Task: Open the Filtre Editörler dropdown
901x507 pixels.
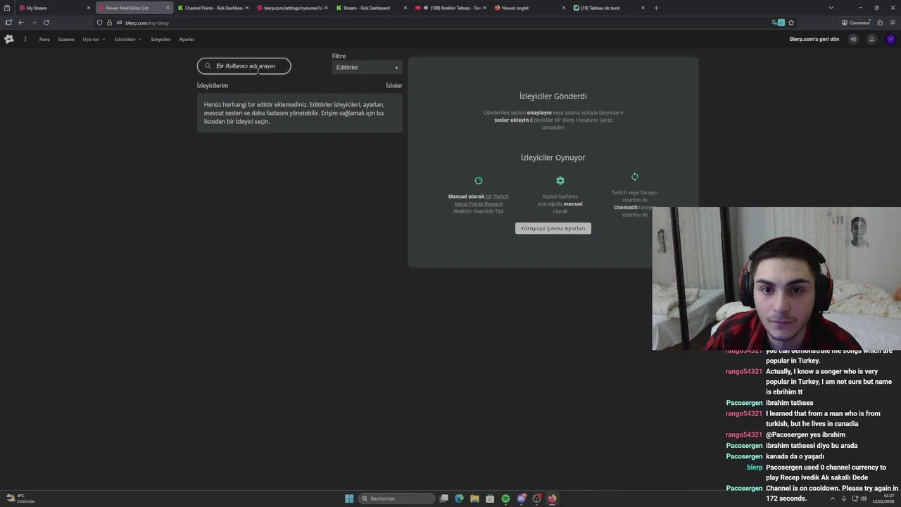Action: (x=367, y=68)
